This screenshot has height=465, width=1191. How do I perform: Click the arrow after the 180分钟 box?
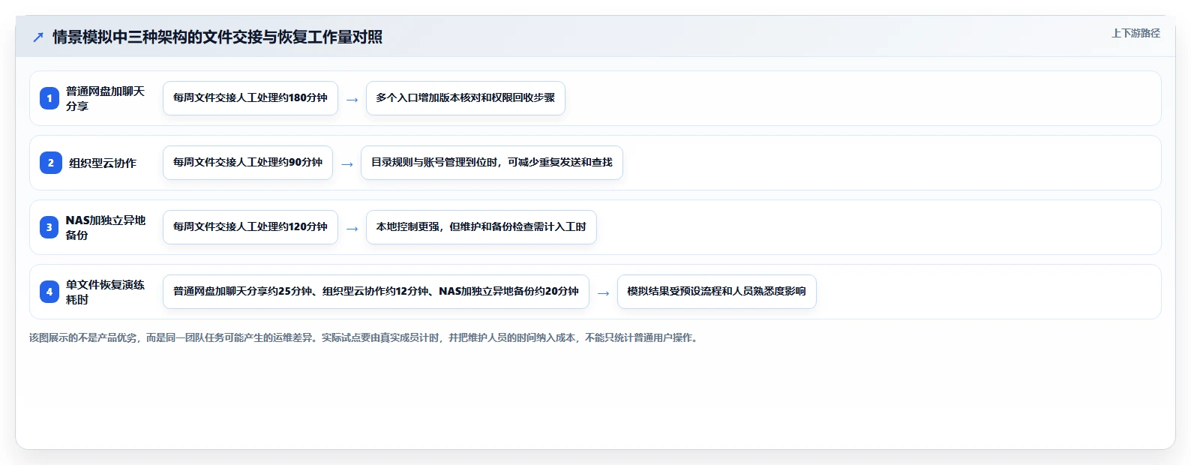coord(352,99)
